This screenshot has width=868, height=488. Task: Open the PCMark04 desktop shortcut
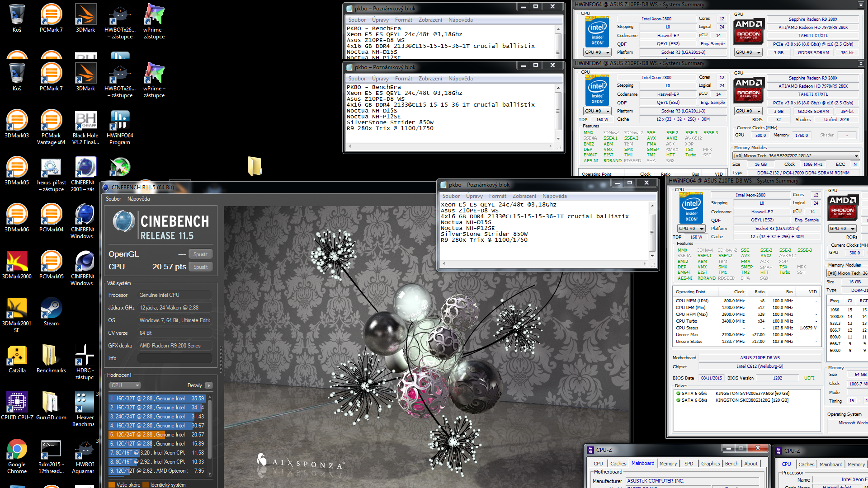pyautogui.click(x=51, y=218)
